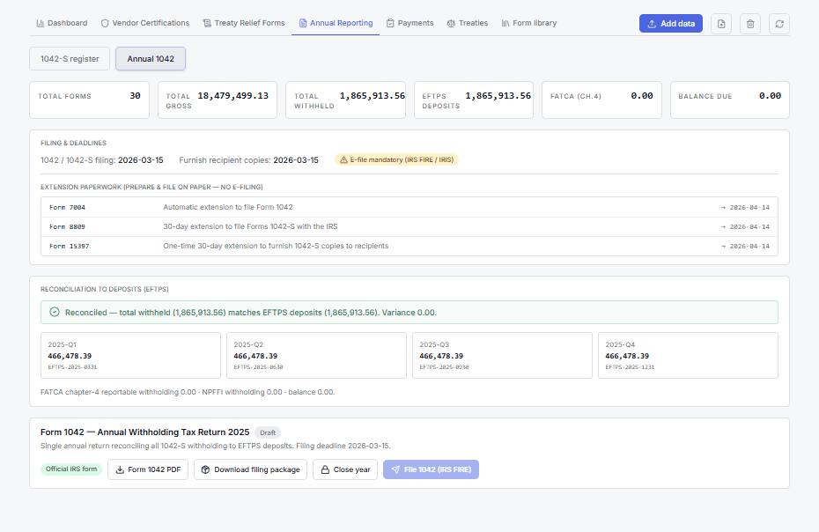
Task: Click the Dashboard bar chart icon
Action: click(41, 23)
